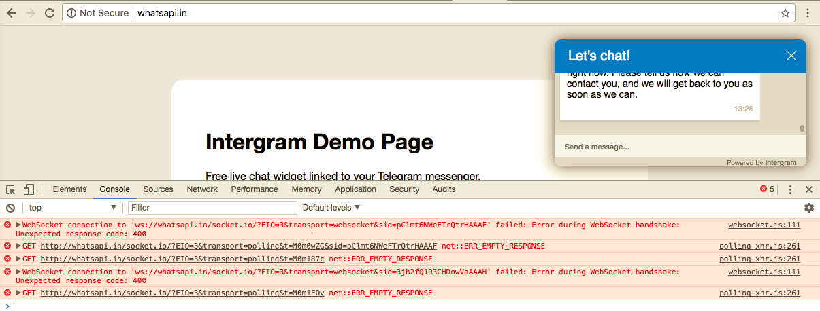Viewport: 820px width, 311px height.
Task: Open polling-xhr.js:261 link for M0m187c error
Action: click(x=760, y=259)
